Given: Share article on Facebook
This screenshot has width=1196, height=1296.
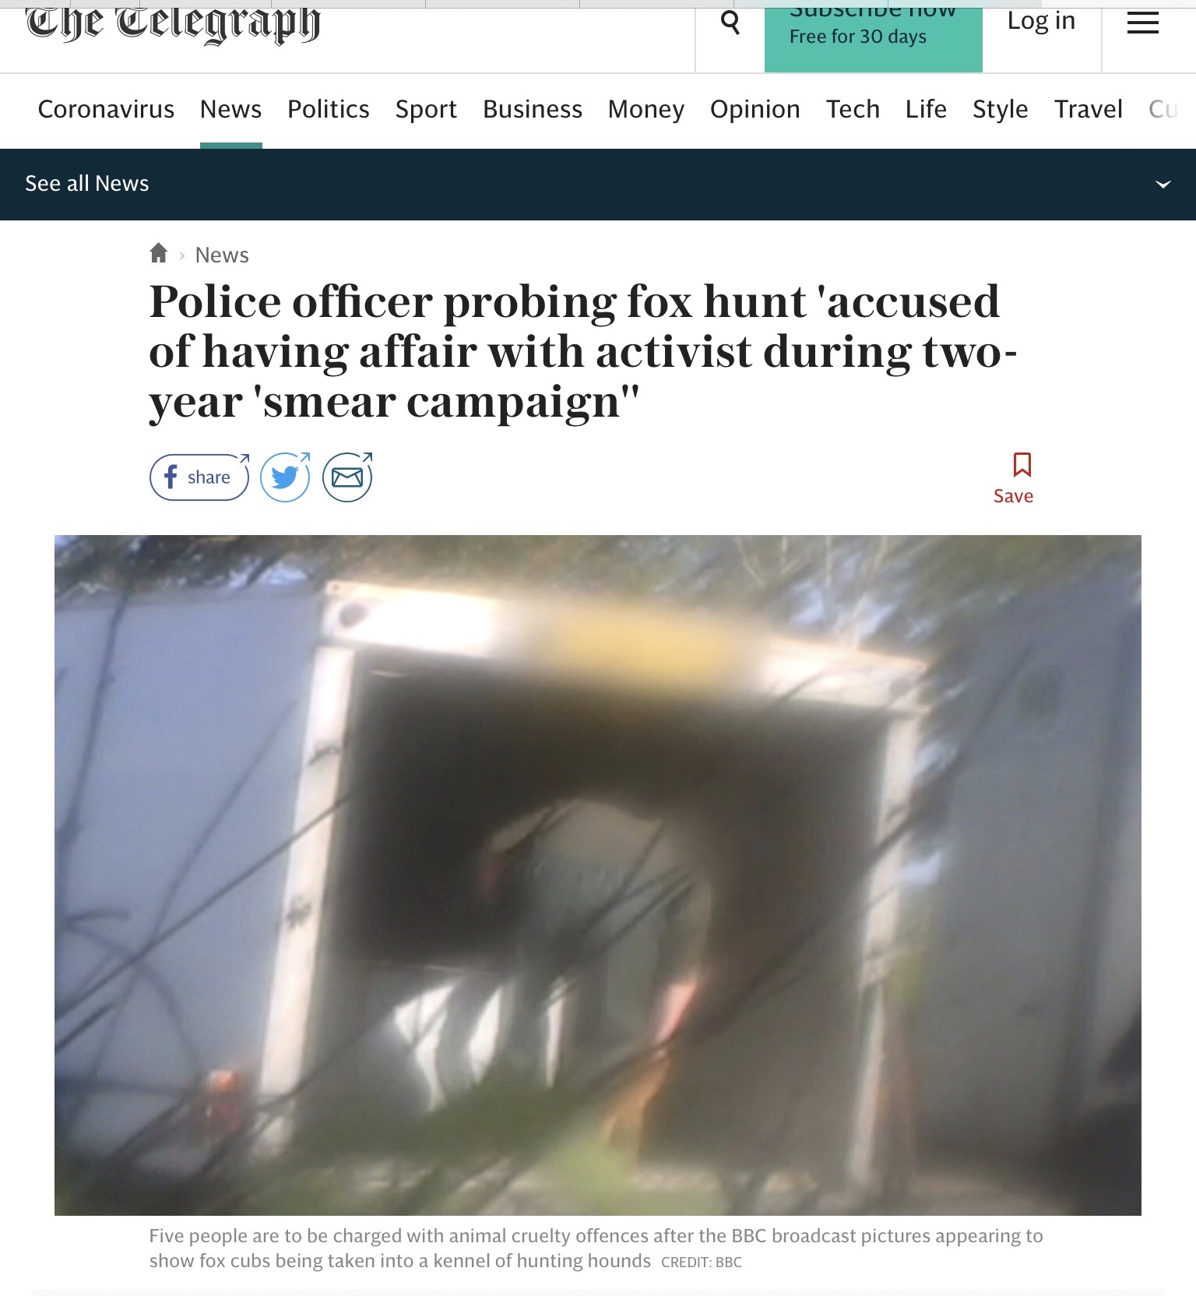Looking at the screenshot, I should [199, 477].
